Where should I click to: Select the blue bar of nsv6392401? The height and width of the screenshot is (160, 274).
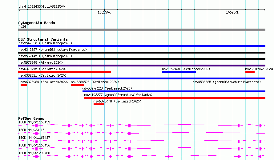click(179, 72)
